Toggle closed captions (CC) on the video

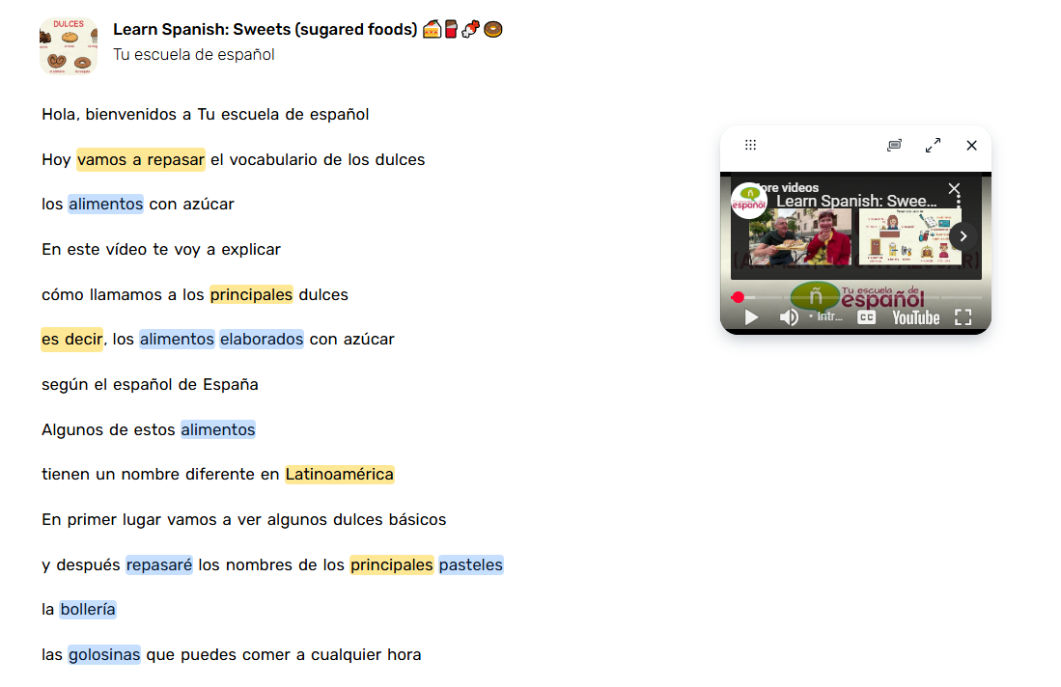(867, 317)
